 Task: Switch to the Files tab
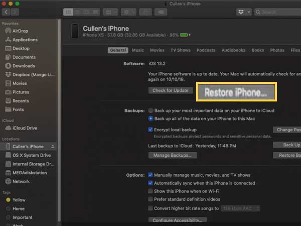click(295, 50)
